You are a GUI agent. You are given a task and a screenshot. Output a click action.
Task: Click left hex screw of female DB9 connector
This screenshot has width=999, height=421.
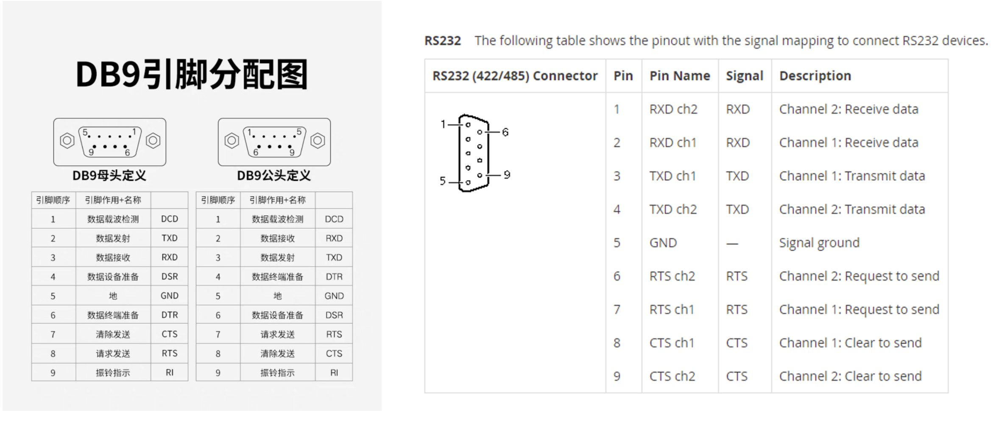pos(67,140)
